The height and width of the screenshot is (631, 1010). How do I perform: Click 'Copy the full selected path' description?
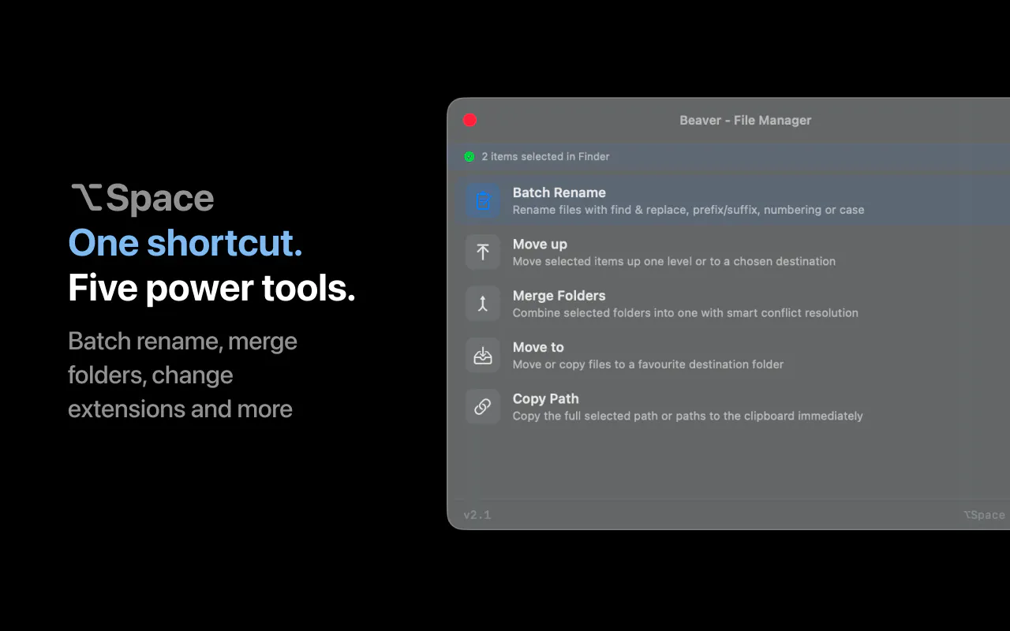coord(687,416)
